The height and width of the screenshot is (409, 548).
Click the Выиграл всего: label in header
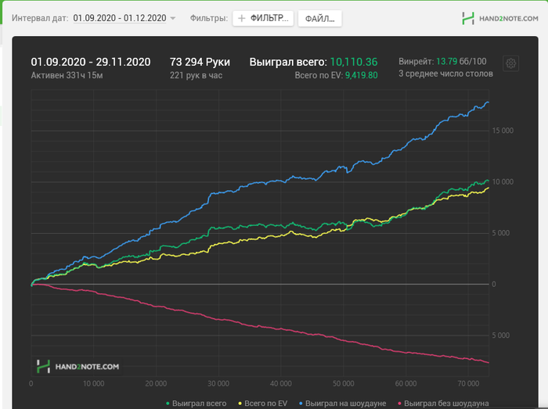click(288, 62)
